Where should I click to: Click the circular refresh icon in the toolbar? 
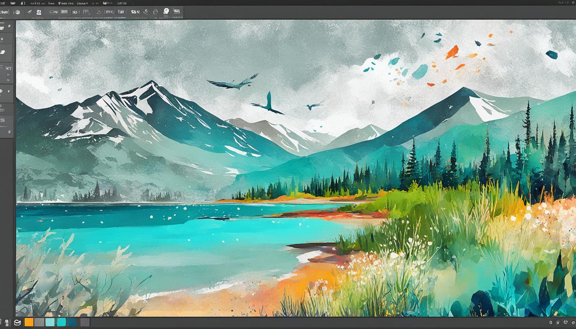[x=155, y=12]
